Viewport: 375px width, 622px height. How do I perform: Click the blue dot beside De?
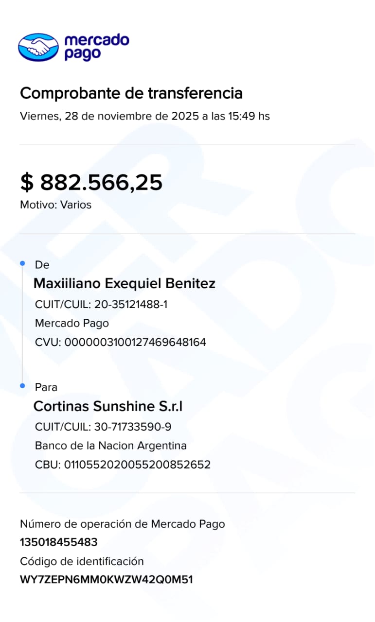(x=22, y=263)
